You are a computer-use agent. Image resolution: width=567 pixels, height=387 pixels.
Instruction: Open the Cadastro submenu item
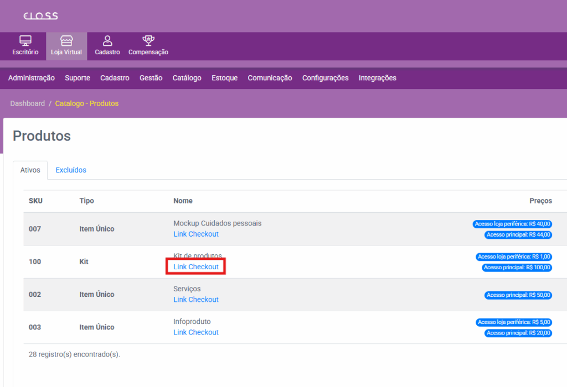(115, 78)
